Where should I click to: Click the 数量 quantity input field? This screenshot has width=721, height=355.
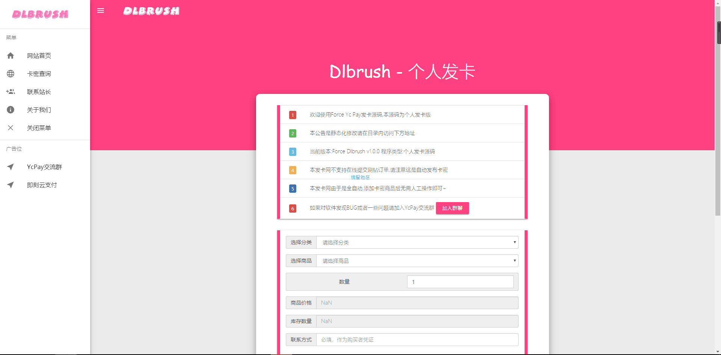[x=460, y=282]
